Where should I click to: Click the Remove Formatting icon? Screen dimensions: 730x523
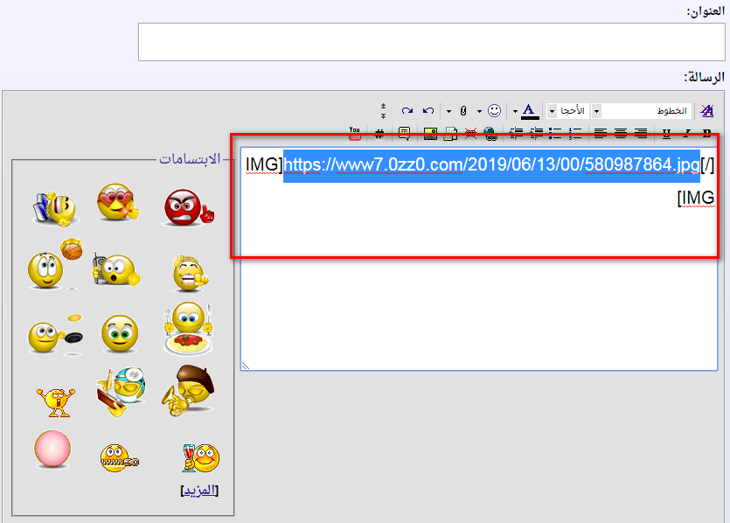tap(707, 111)
